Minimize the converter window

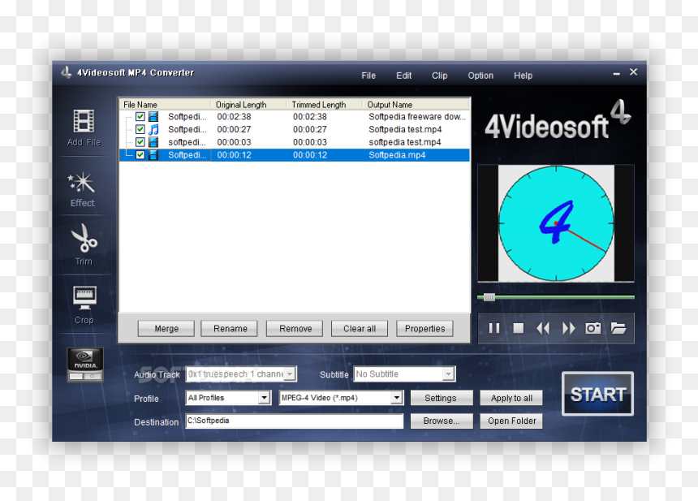click(617, 73)
